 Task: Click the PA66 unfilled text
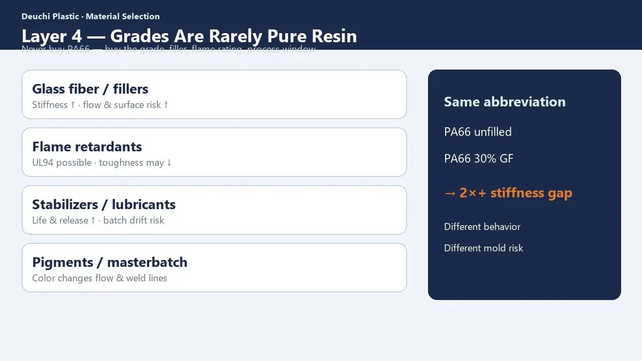(478, 132)
